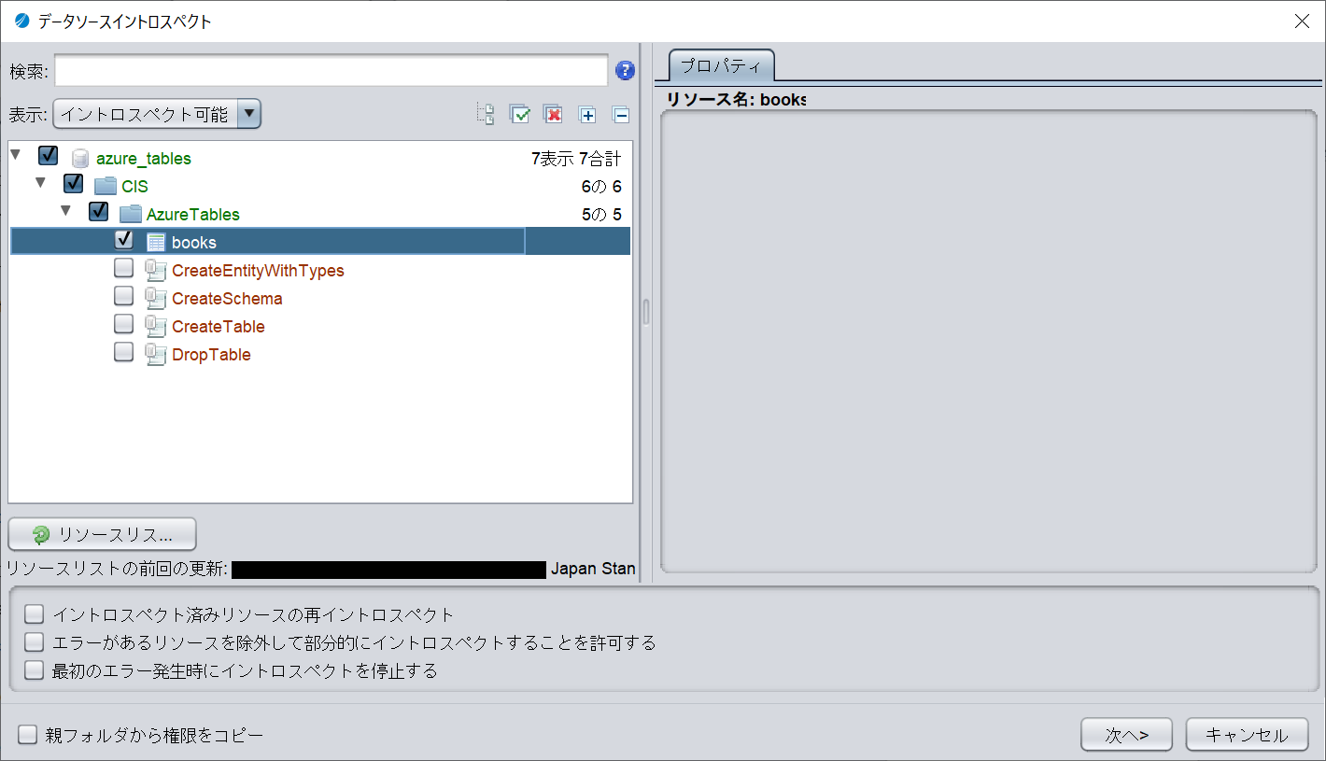
Task: Enable エラーがあるリソースを除外して partial introspect checkbox
Action: coord(35,641)
